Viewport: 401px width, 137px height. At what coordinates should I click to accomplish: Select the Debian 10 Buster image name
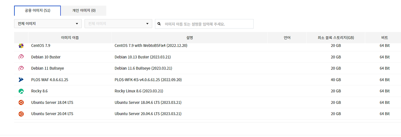[x=46, y=57]
